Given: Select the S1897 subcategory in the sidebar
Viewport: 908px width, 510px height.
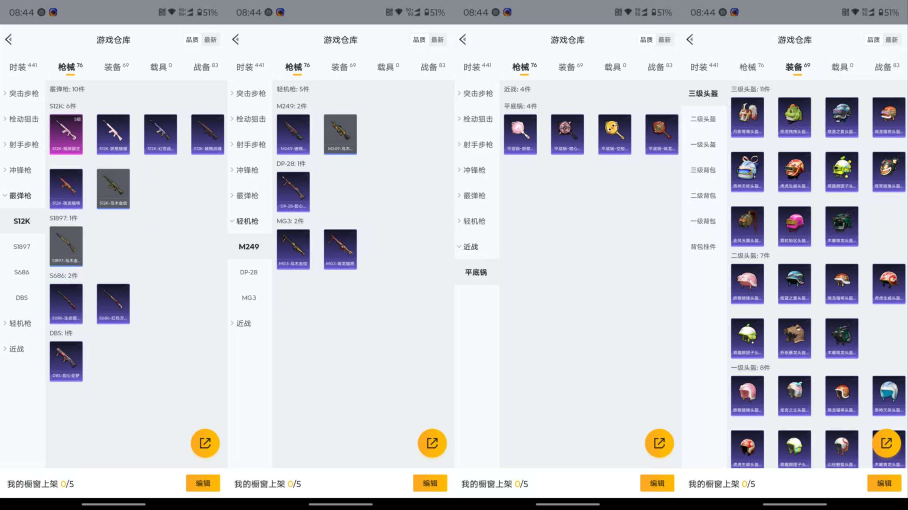Looking at the screenshot, I should point(22,246).
